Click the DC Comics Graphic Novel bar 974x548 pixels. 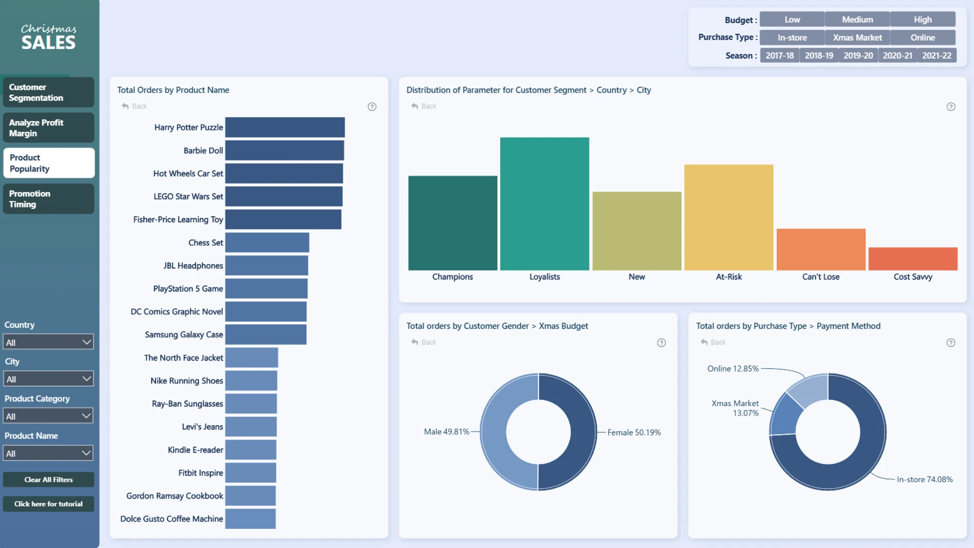(266, 312)
